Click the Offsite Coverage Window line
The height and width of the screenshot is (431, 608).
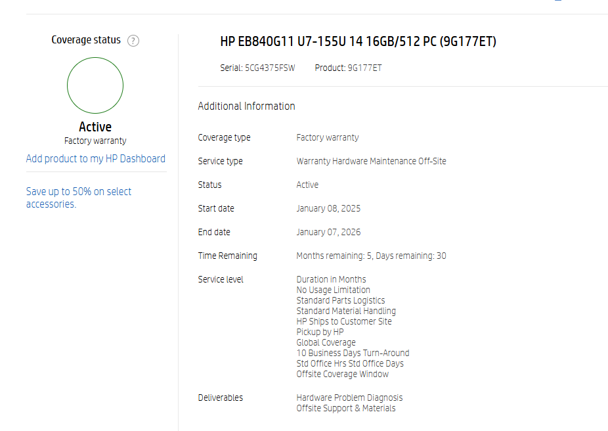click(342, 374)
